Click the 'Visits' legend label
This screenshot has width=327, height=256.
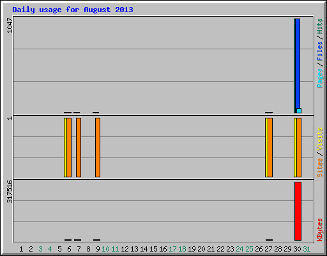coord(319,139)
